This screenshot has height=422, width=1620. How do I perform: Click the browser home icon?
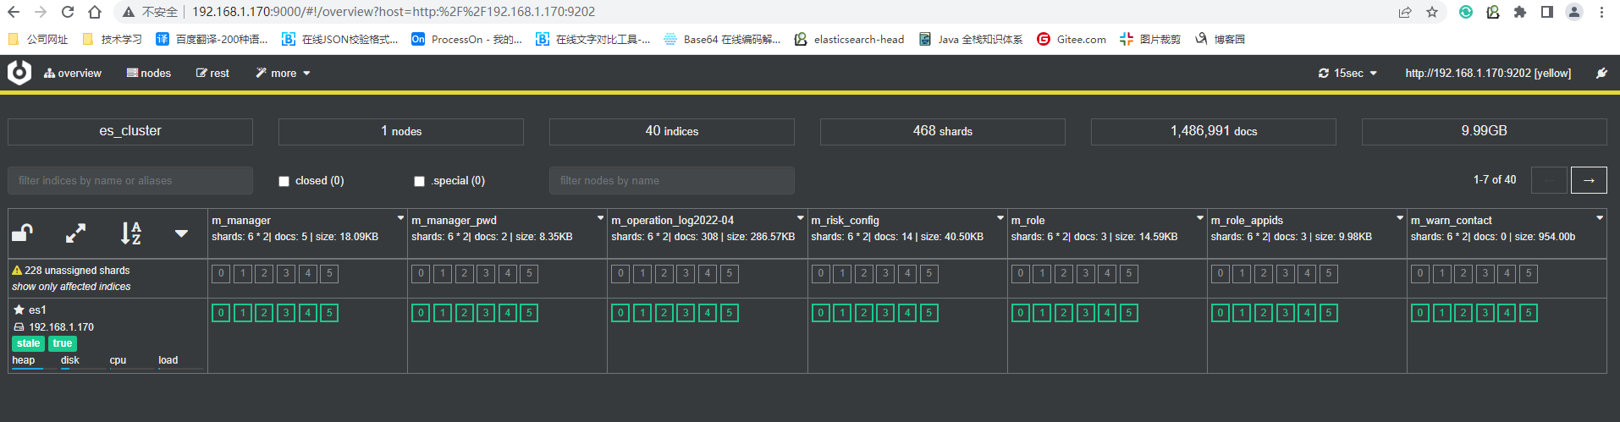pyautogui.click(x=95, y=12)
